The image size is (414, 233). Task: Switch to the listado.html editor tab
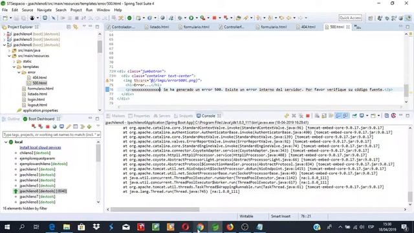click(x=157, y=27)
